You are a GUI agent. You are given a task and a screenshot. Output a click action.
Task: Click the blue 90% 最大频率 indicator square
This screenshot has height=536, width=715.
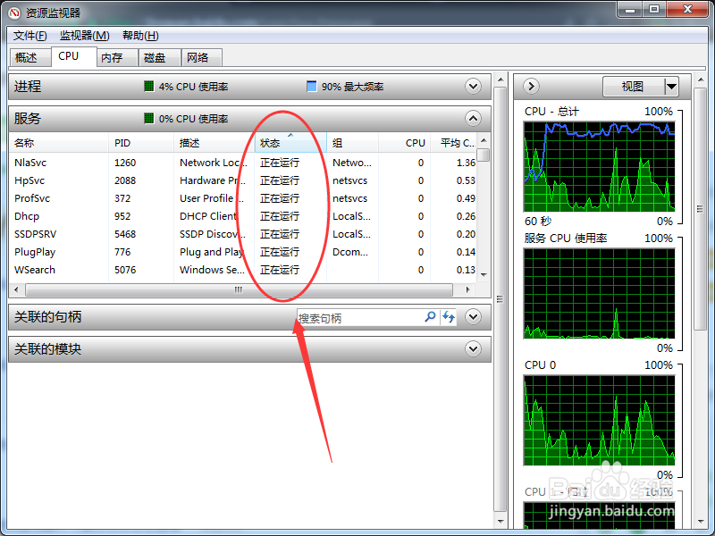point(311,86)
